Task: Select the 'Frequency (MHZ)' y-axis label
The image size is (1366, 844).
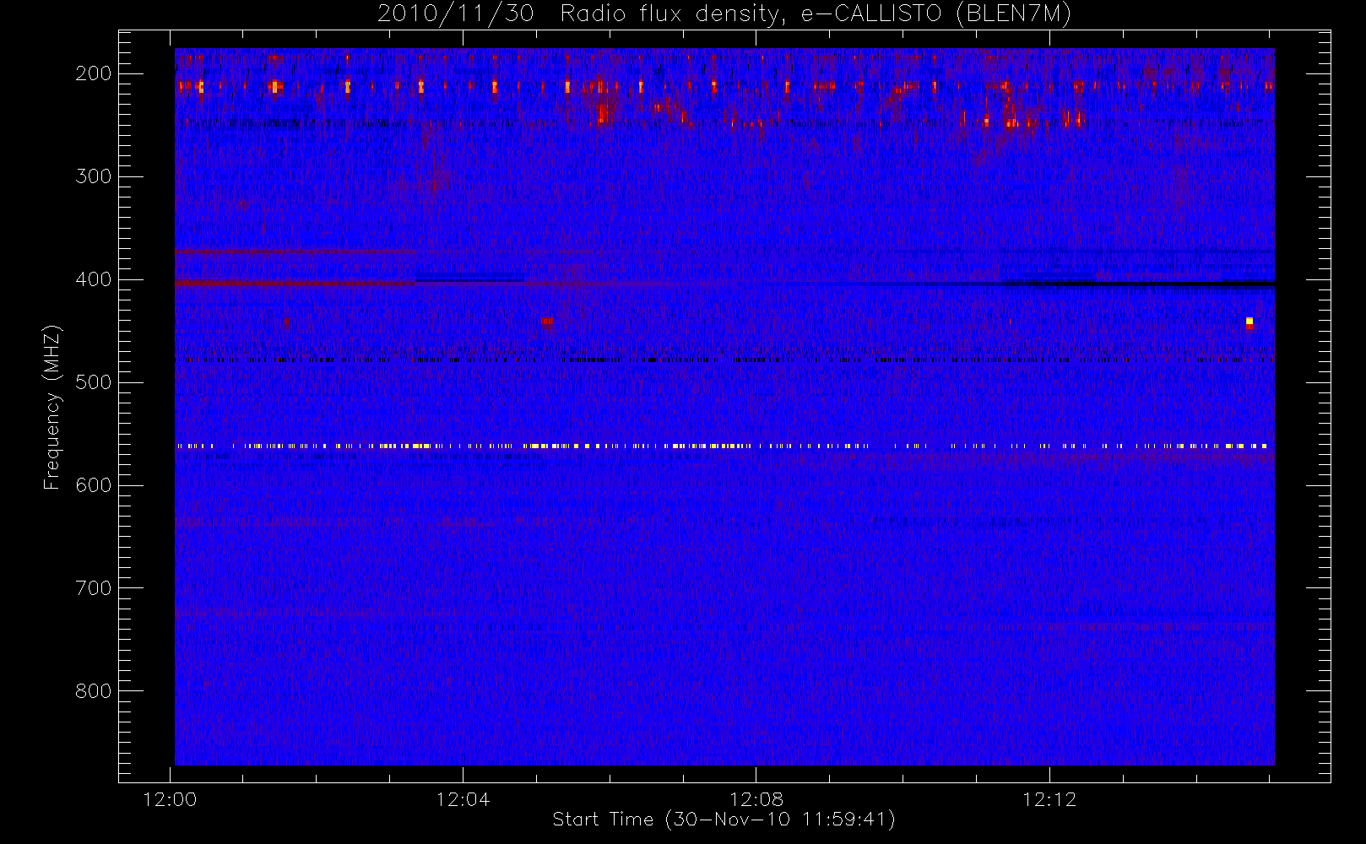Action: (x=52, y=407)
